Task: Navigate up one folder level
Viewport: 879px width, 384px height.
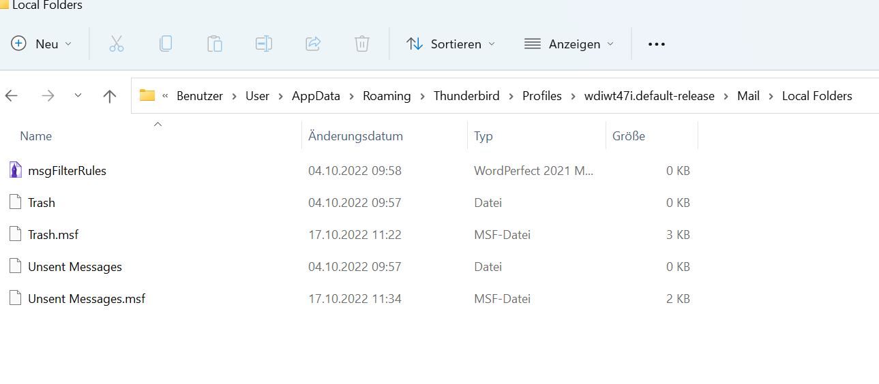Action: click(x=110, y=96)
